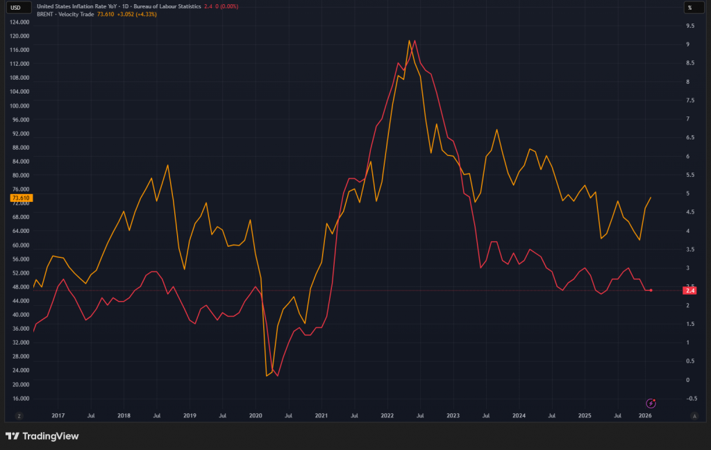Click the 2020 label on the time axis
Screen dimensions: 711x450
click(x=256, y=416)
